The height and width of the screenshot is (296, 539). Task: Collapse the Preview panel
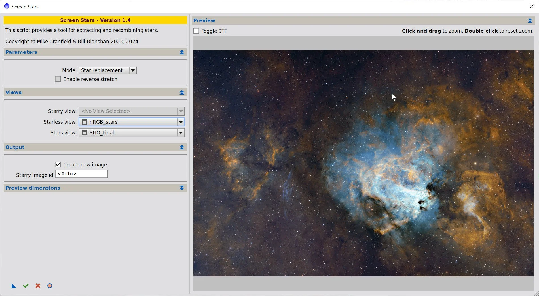click(x=530, y=20)
